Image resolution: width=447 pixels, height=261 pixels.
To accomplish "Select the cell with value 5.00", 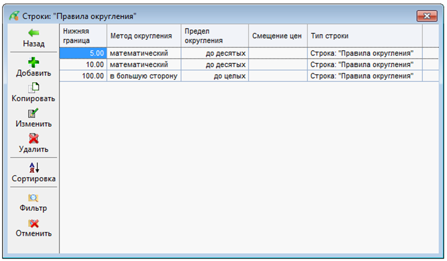I will 83,53.
